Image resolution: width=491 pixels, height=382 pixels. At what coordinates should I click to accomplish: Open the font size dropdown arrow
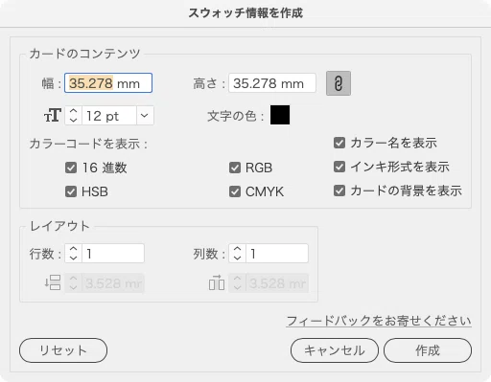145,115
